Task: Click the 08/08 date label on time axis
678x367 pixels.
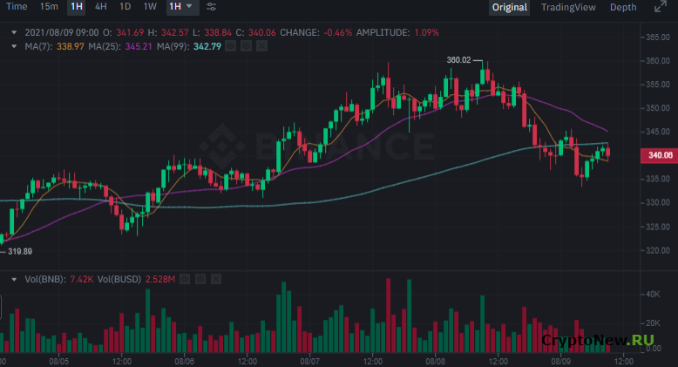Action: tap(436, 361)
